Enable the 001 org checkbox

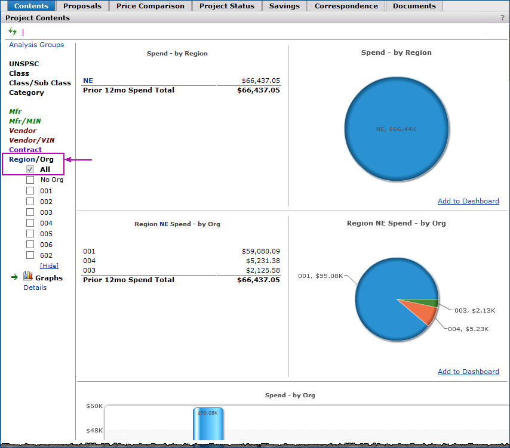(30, 191)
